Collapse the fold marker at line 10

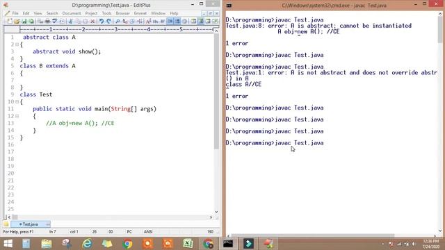[17, 101]
